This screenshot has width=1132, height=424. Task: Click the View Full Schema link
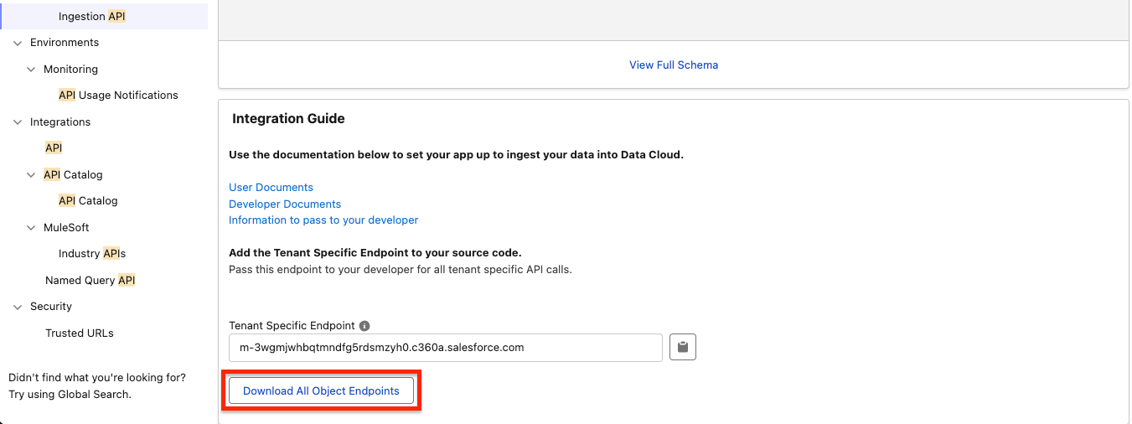click(674, 65)
